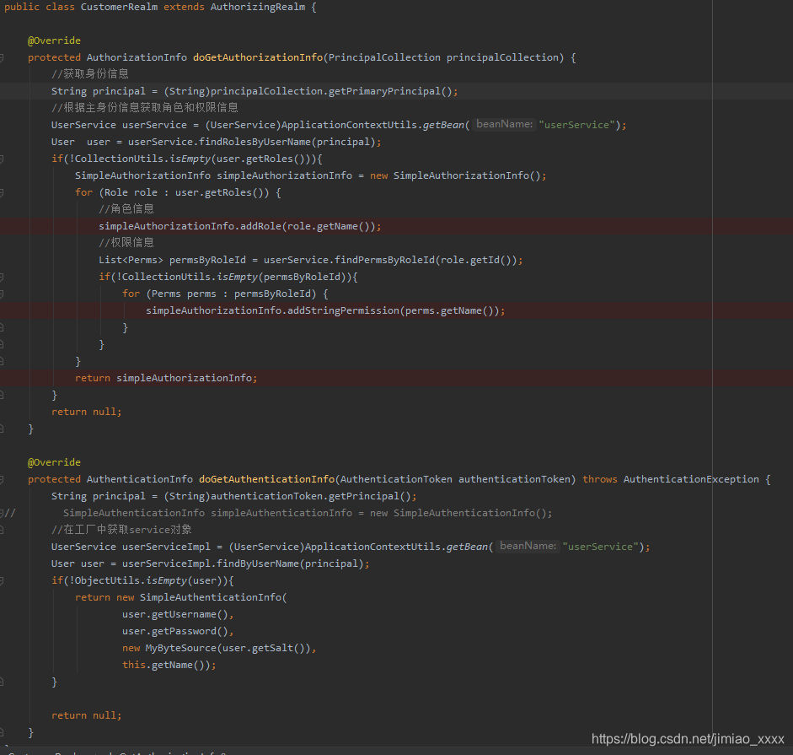Click the doGetAuthorizationInfo method name
793x755 pixels.
pyautogui.click(x=257, y=57)
